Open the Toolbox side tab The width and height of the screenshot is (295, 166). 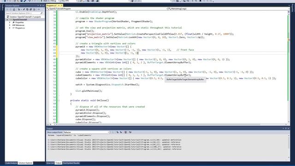pos(2,7)
